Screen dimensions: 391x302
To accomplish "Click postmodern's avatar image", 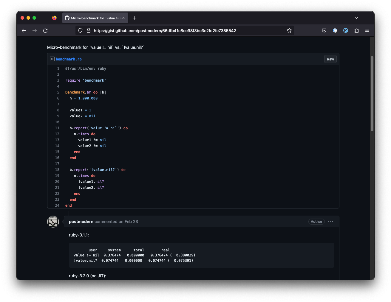I will click(x=53, y=222).
